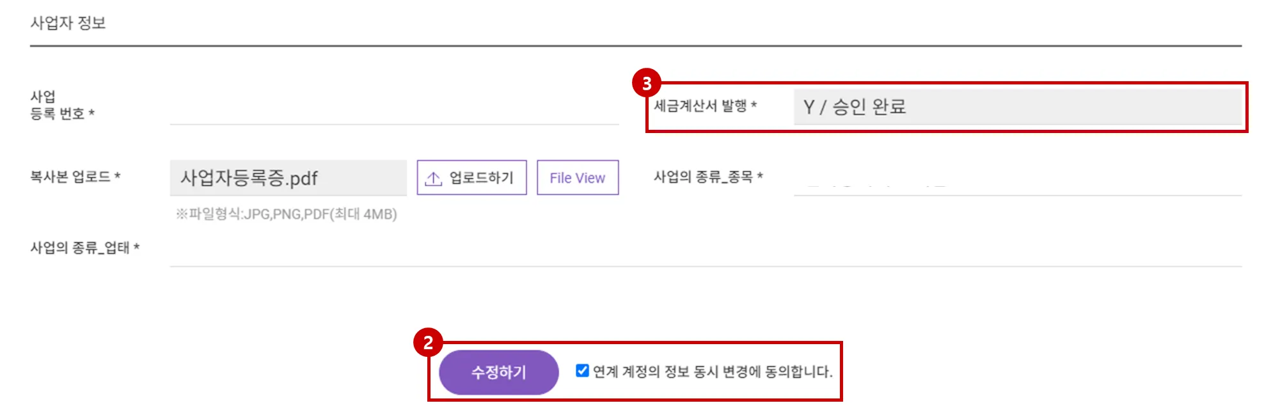Click the 사업의 종류_업태 label
The width and height of the screenshot is (1264, 410).
(x=84, y=248)
